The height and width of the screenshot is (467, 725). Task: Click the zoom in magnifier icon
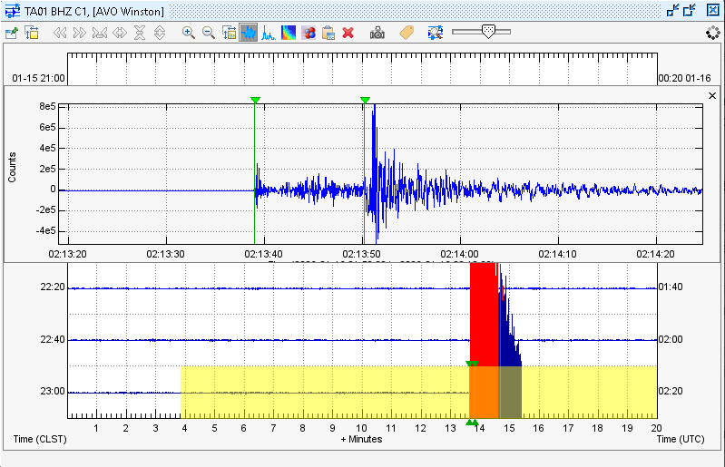pos(188,33)
